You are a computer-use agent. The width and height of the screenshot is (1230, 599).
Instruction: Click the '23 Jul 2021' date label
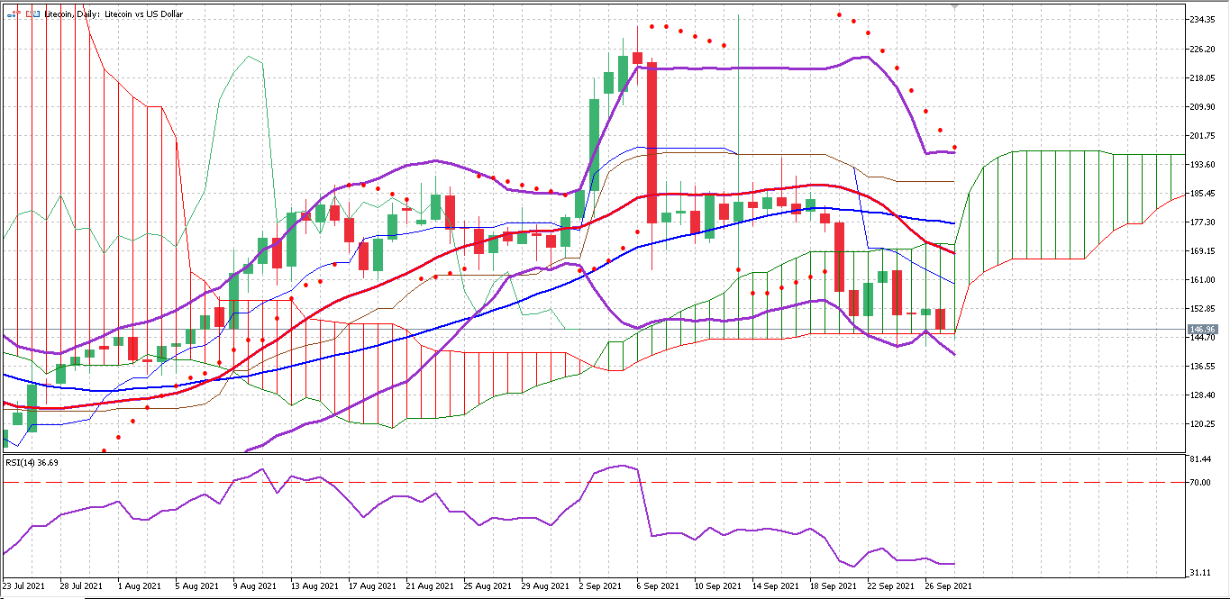pos(23,586)
